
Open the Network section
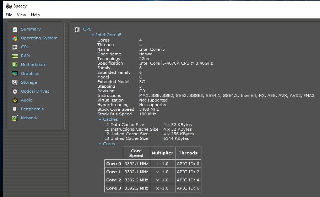29,118
